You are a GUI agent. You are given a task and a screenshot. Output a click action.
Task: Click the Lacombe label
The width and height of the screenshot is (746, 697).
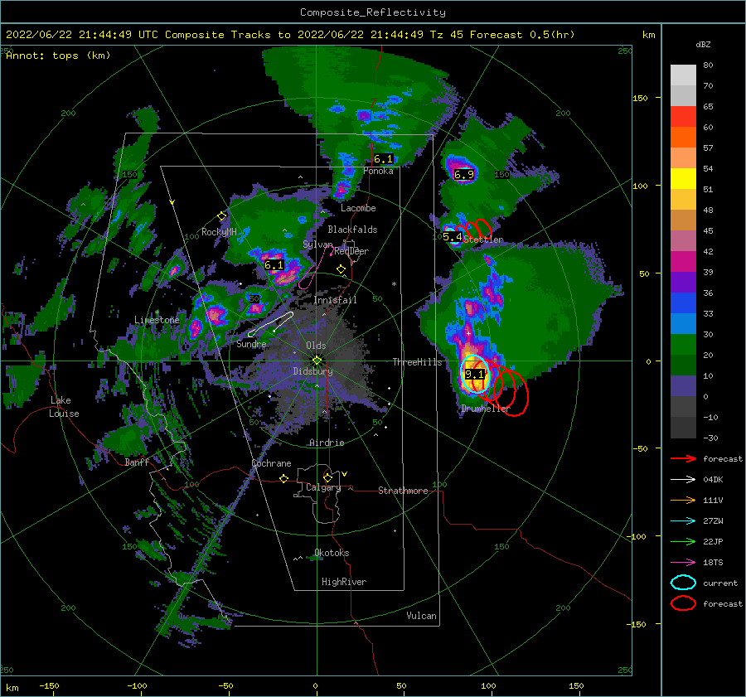point(358,208)
